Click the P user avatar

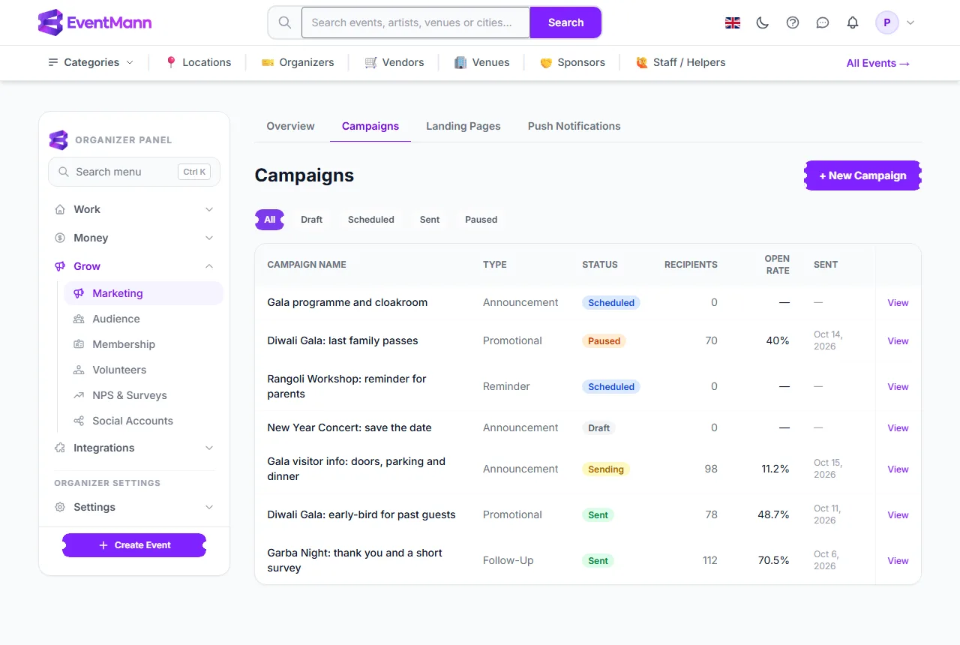887,22
